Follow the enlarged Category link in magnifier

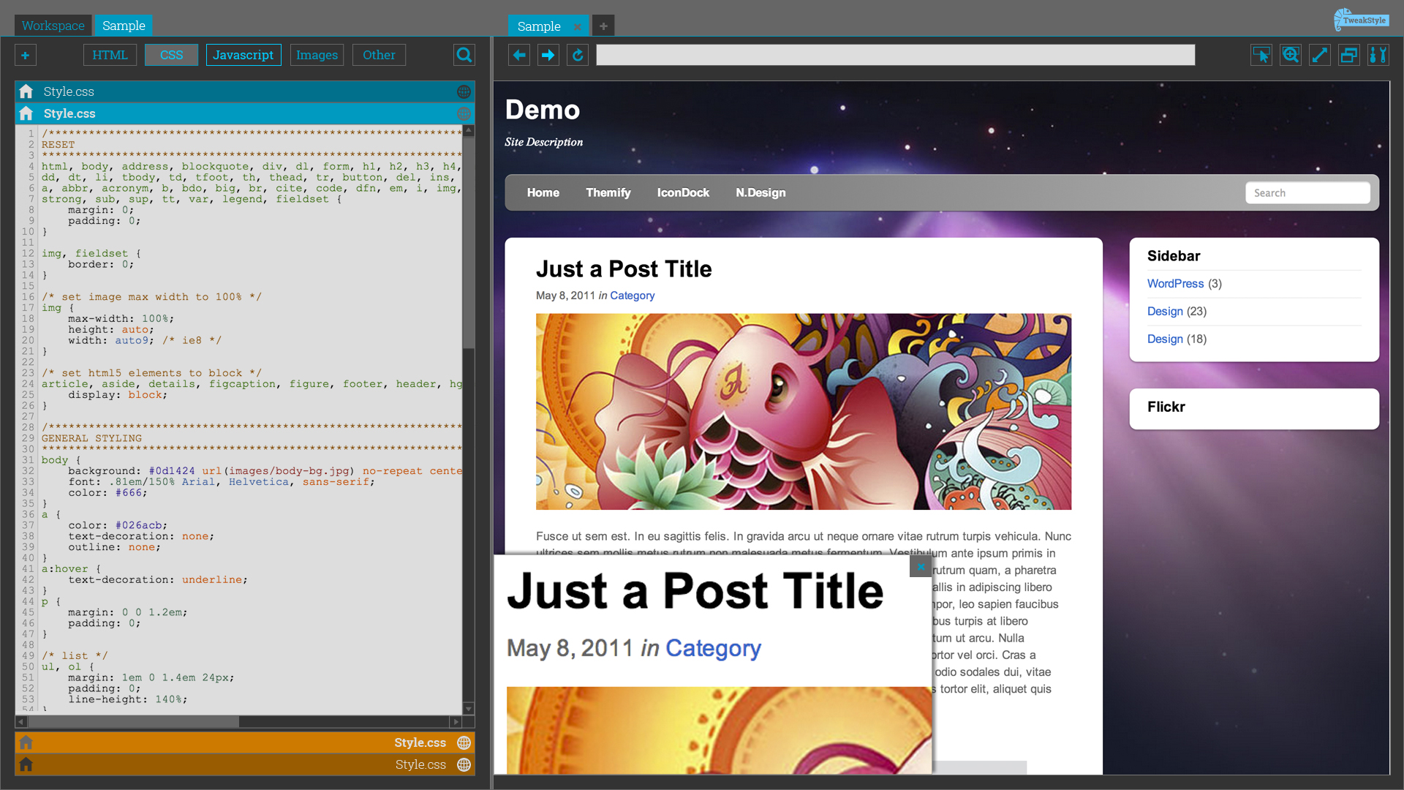(713, 648)
